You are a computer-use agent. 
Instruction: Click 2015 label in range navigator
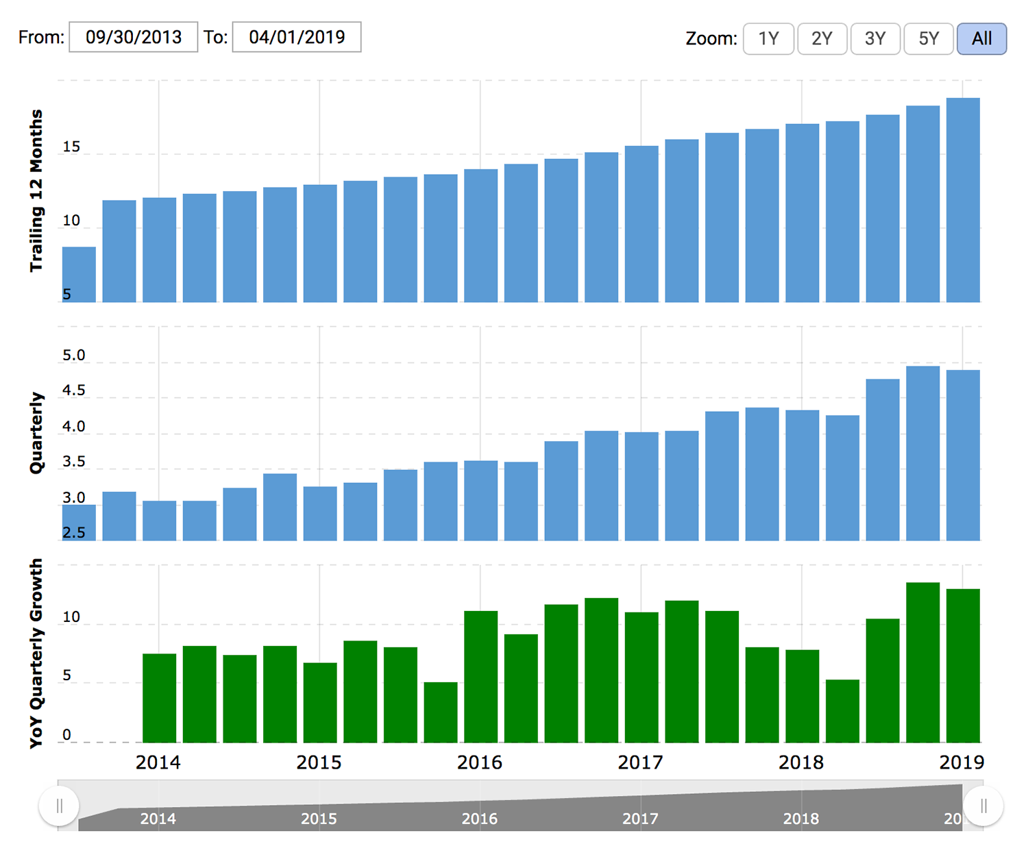coord(319,819)
